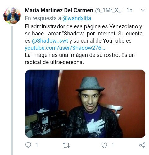
Task: Enlarge the attached photo of man in hat
Action: point(85,104)
